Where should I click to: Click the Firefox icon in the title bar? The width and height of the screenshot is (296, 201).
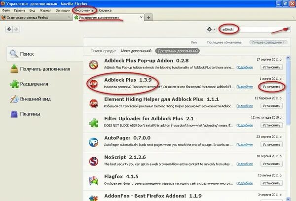pos(2,3)
